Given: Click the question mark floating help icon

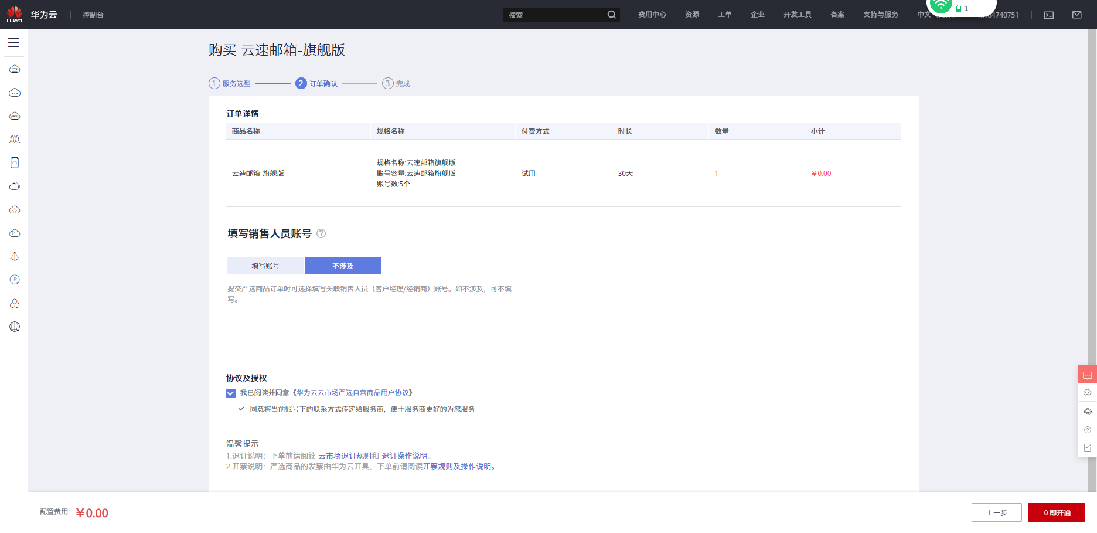Looking at the screenshot, I should point(1088,430).
